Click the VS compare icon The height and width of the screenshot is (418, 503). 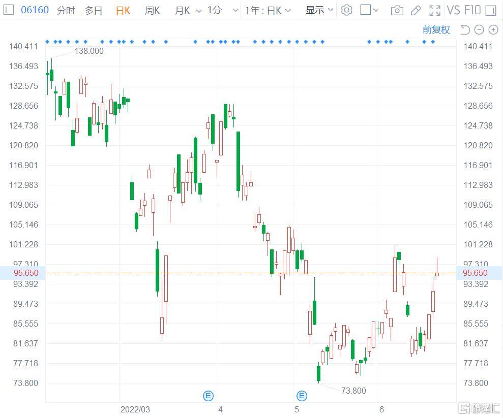tap(453, 10)
